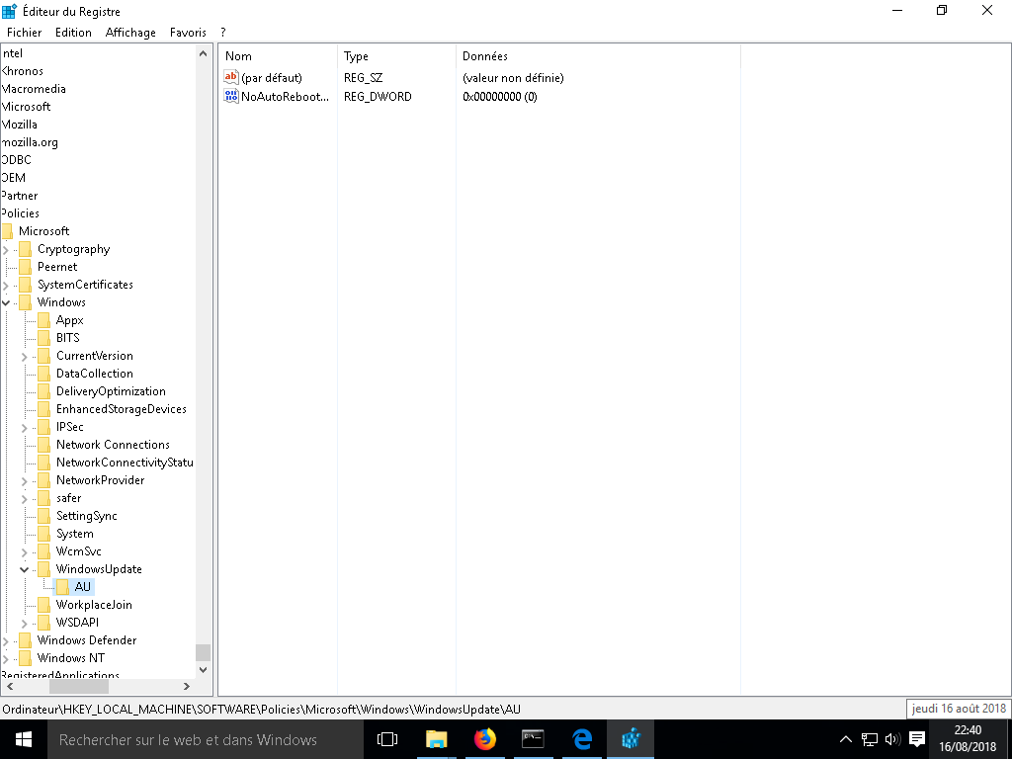Select the ODBC key
1012x759 pixels.
(16, 160)
